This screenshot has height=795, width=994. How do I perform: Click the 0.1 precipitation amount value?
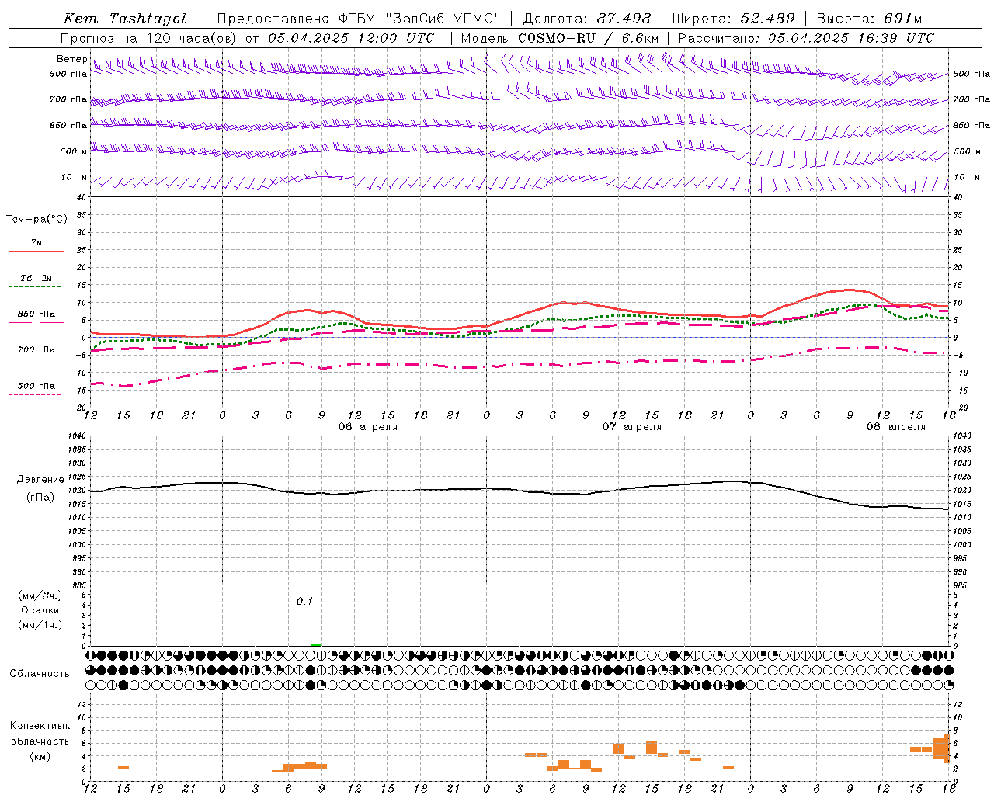coord(304,601)
